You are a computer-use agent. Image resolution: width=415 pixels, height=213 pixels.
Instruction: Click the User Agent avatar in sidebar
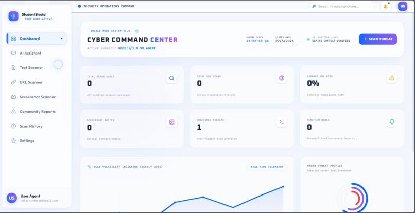[12, 198]
